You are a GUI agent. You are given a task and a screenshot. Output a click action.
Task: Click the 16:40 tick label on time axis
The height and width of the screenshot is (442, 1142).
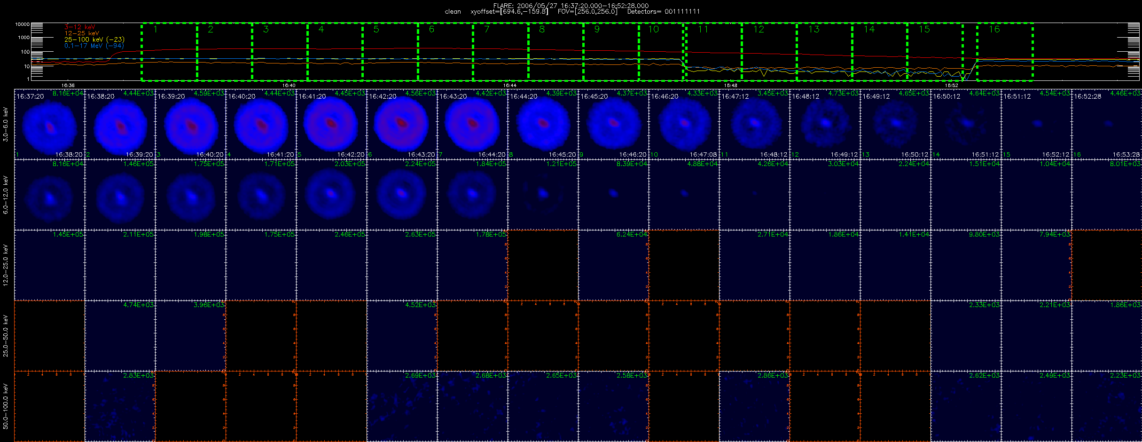pos(289,85)
